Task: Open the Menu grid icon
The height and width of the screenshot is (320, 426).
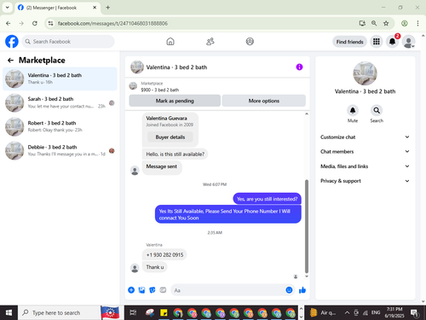Action: tap(377, 42)
